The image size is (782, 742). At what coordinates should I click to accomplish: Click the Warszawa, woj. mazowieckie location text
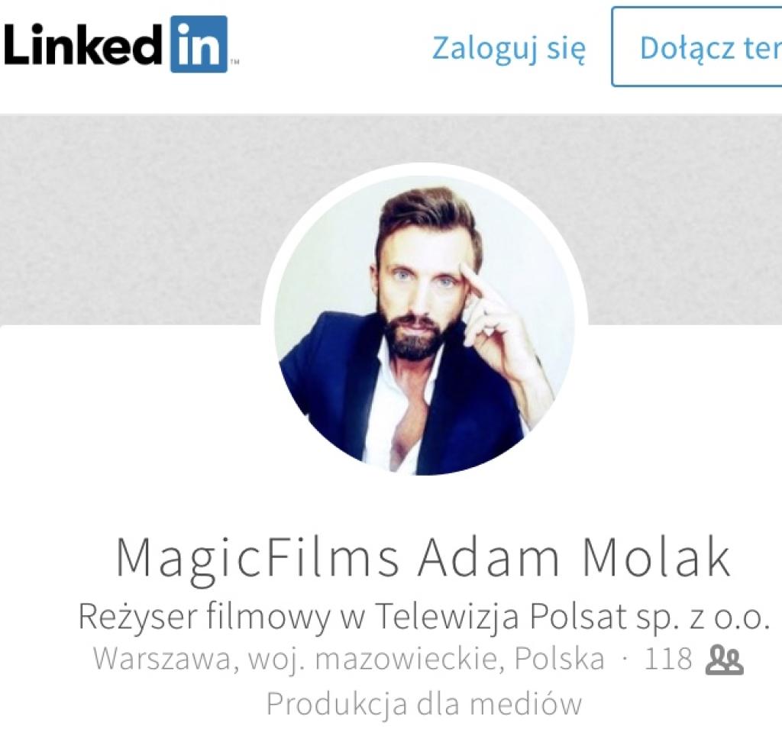point(349,660)
